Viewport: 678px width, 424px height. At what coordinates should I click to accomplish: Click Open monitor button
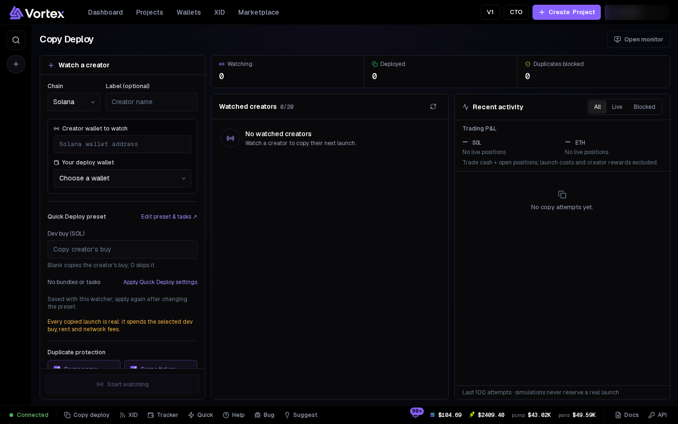[x=638, y=39]
